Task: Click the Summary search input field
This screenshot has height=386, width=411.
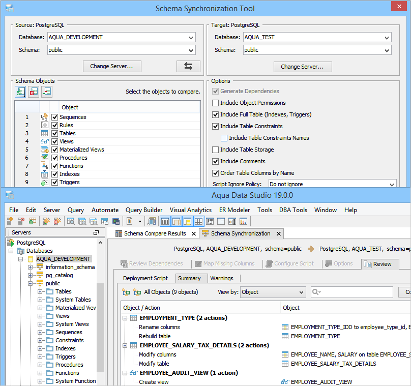Action: pyautogui.click(x=352, y=292)
